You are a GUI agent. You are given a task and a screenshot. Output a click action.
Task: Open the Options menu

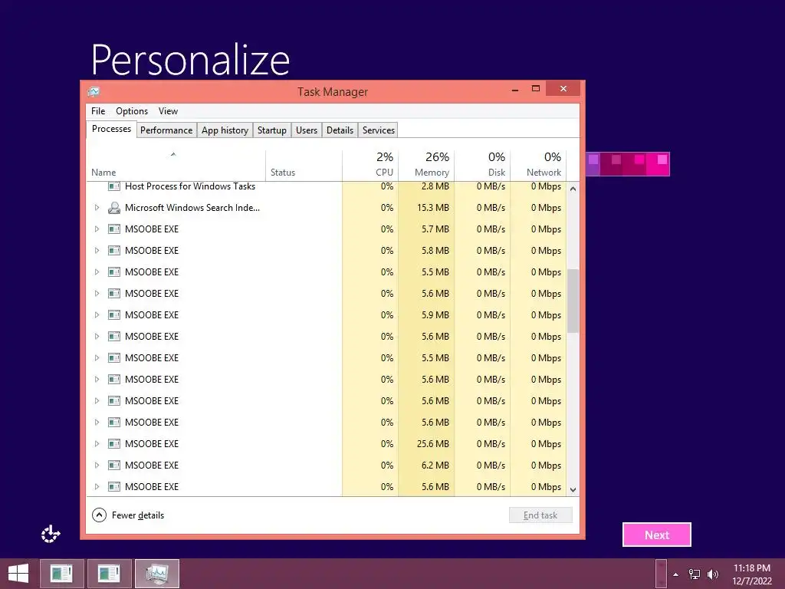click(x=132, y=111)
